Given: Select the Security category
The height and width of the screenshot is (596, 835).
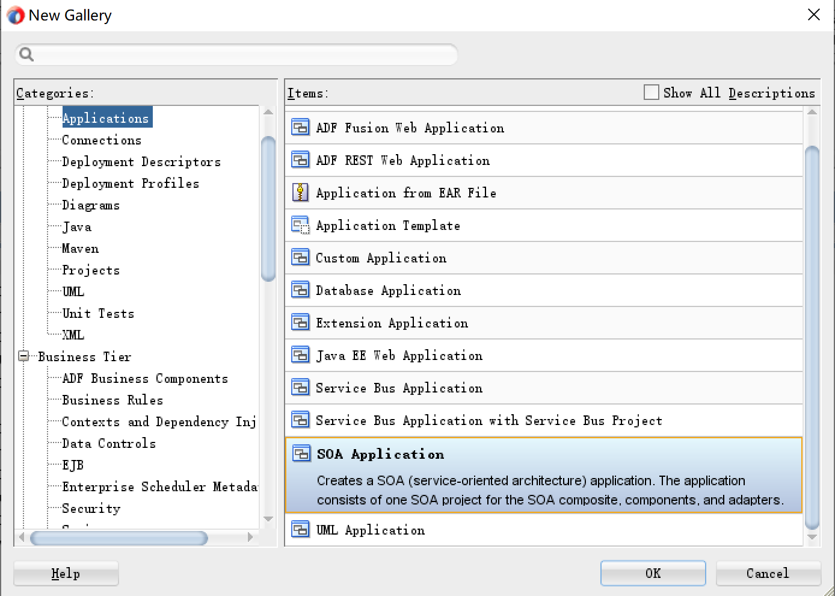Looking at the screenshot, I should (91, 509).
